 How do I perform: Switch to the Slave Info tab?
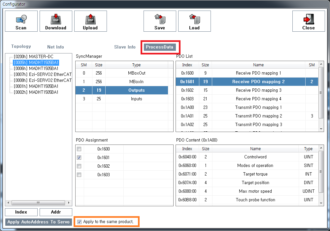pos(125,47)
